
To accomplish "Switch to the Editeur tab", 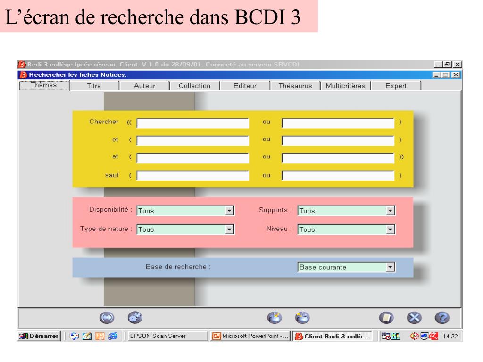I will 245,86.
